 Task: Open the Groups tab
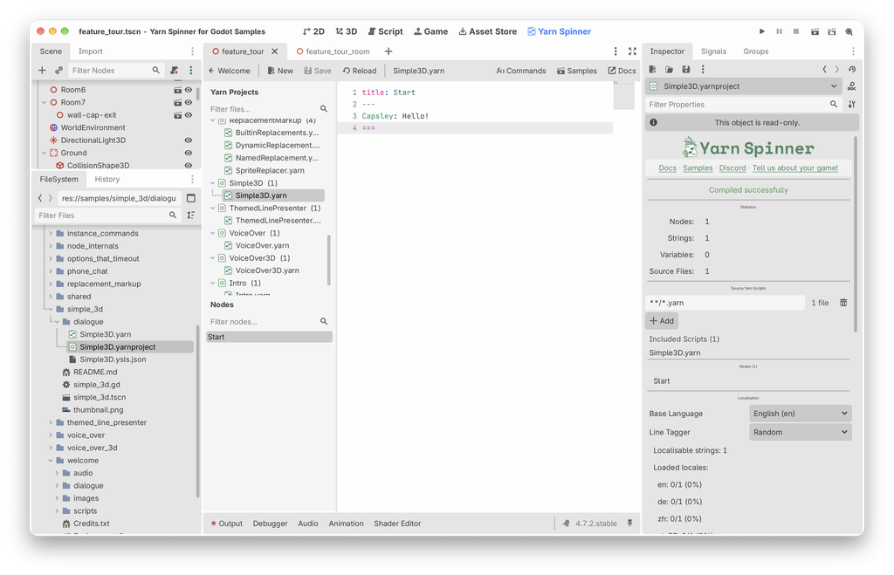[x=755, y=51]
